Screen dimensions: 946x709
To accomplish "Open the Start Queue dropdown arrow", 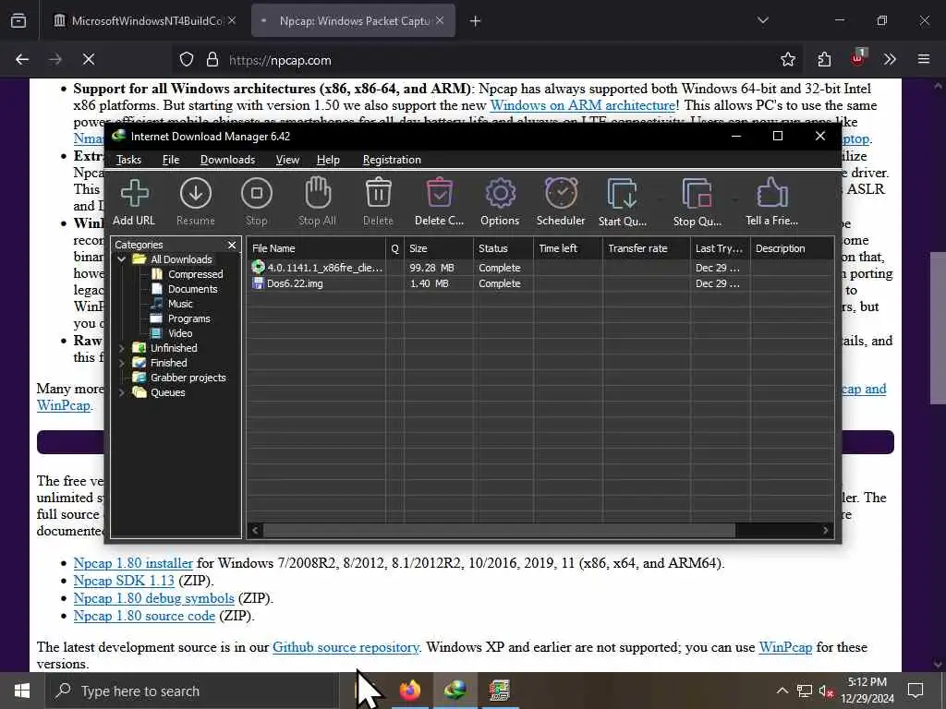I will 660,198.
